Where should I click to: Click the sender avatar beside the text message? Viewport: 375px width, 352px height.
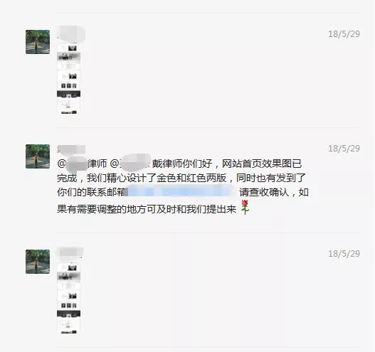point(38,156)
